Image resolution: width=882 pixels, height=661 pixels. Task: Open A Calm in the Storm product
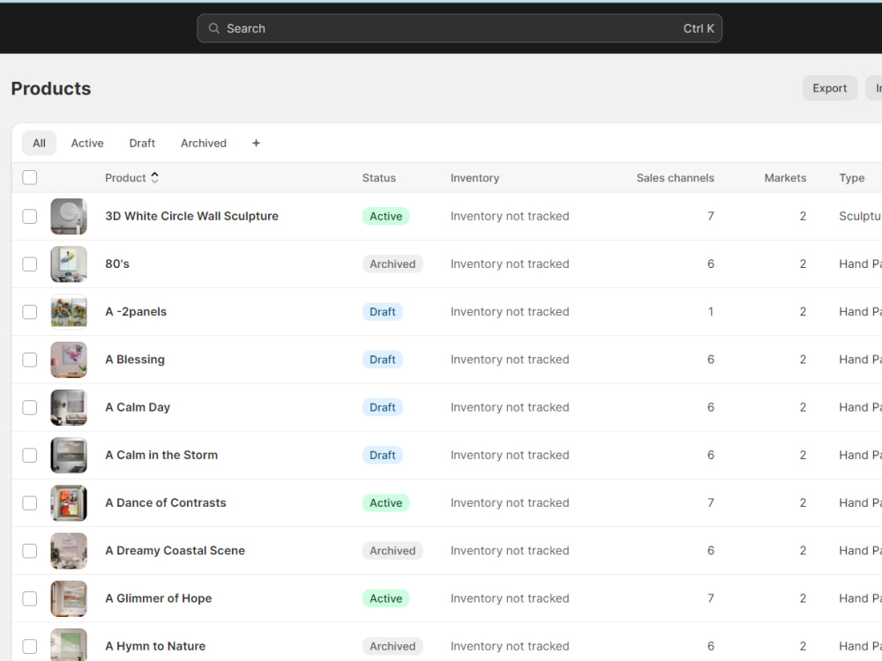pos(161,456)
